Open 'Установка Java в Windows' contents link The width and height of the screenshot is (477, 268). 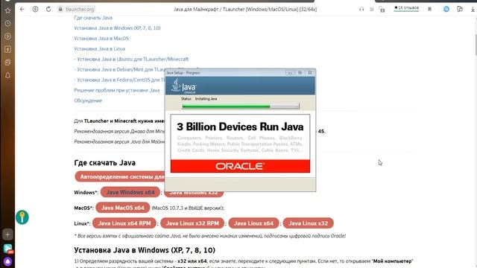click(x=117, y=28)
